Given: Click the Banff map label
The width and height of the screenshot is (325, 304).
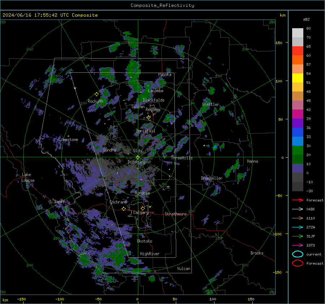Looking at the screenshot, I should (60, 201).
